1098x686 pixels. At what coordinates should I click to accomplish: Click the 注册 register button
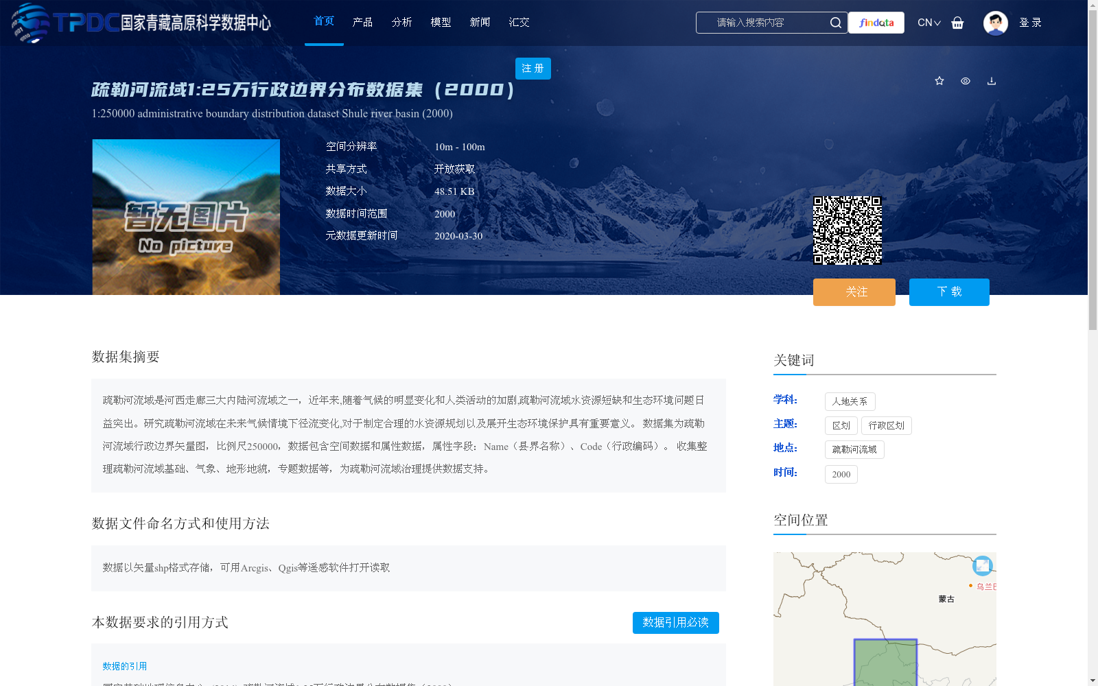[533, 69]
